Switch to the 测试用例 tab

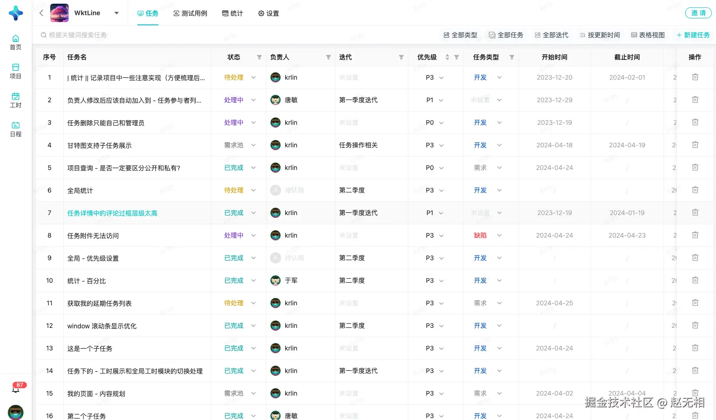[x=190, y=13]
